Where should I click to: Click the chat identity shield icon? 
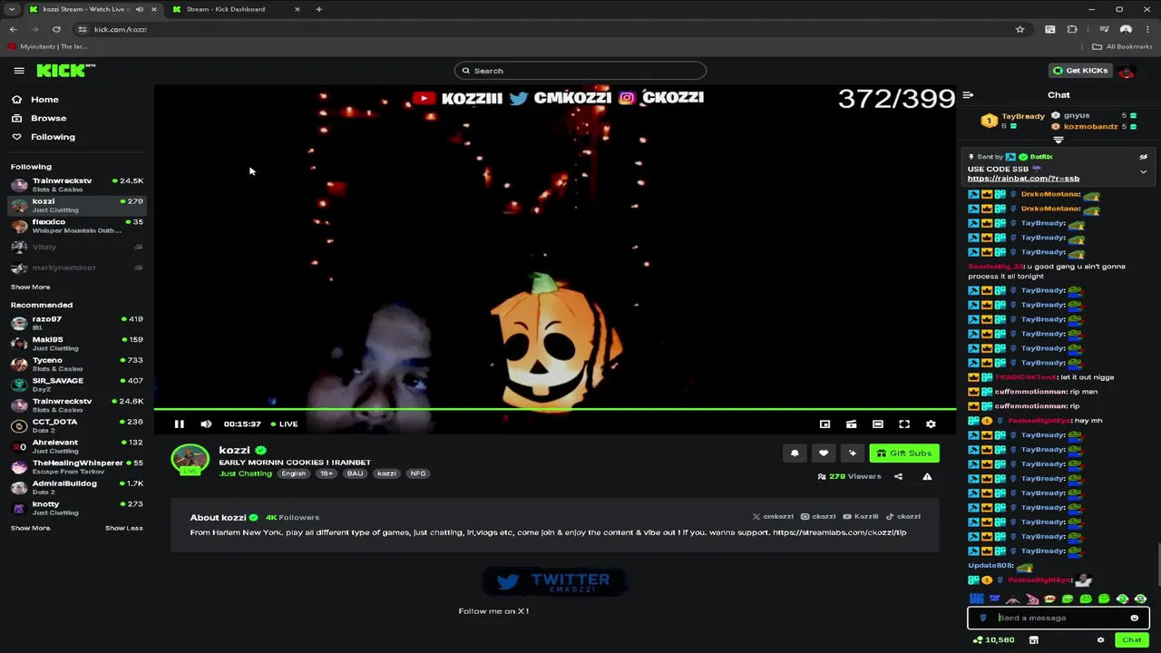pos(983,618)
